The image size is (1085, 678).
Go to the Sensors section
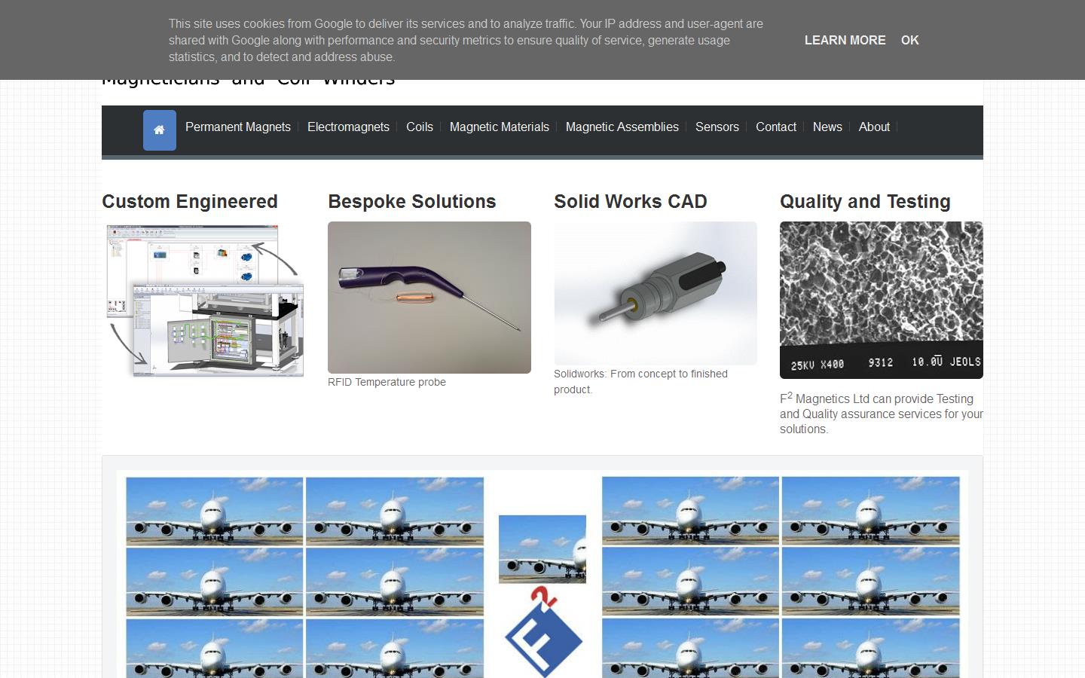click(717, 127)
